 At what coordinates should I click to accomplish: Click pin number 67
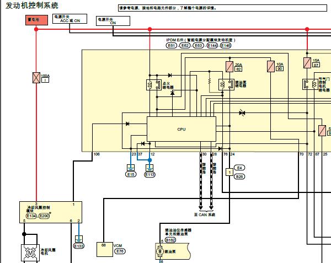click(x=317, y=154)
